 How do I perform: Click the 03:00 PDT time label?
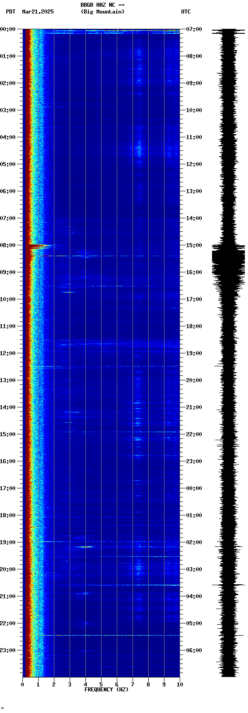8,110
